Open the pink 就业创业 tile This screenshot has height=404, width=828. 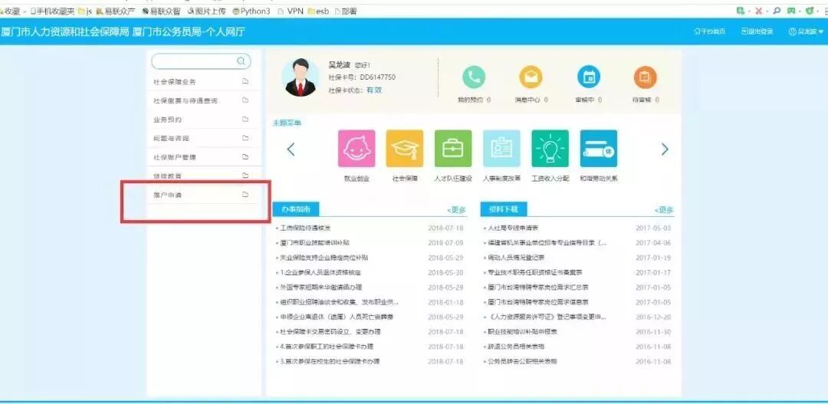[x=356, y=149]
